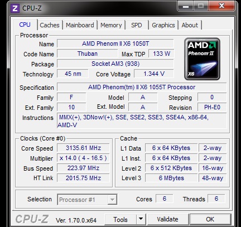Click the Ext. Model value A
The width and height of the screenshot is (241, 227).
143,107
